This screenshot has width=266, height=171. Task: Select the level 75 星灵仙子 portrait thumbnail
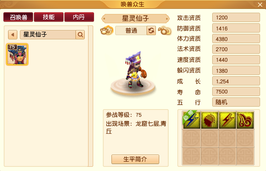point(17,55)
